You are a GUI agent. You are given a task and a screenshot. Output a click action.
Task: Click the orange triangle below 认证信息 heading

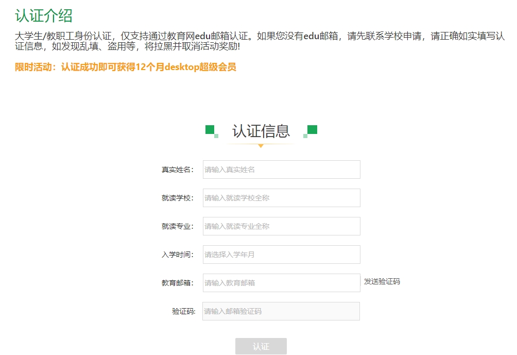[261, 146]
